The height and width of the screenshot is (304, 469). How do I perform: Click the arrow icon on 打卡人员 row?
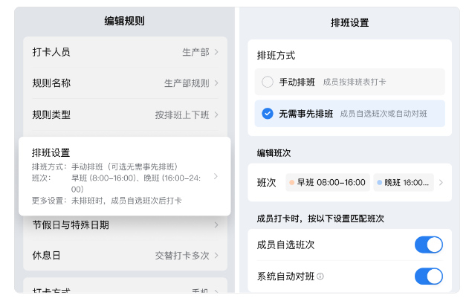pos(216,52)
